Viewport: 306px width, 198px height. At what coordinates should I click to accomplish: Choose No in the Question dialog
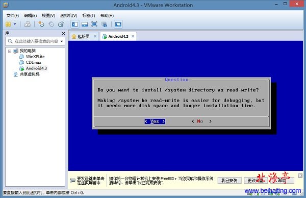tap(201, 121)
